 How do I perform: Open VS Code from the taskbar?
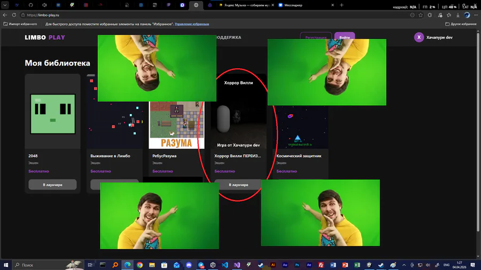tap(225, 265)
